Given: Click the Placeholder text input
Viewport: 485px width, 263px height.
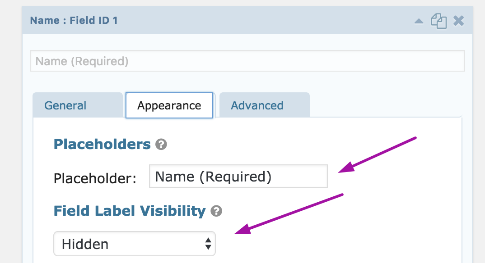Looking at the screenshot, I should [x=238, y=177].
